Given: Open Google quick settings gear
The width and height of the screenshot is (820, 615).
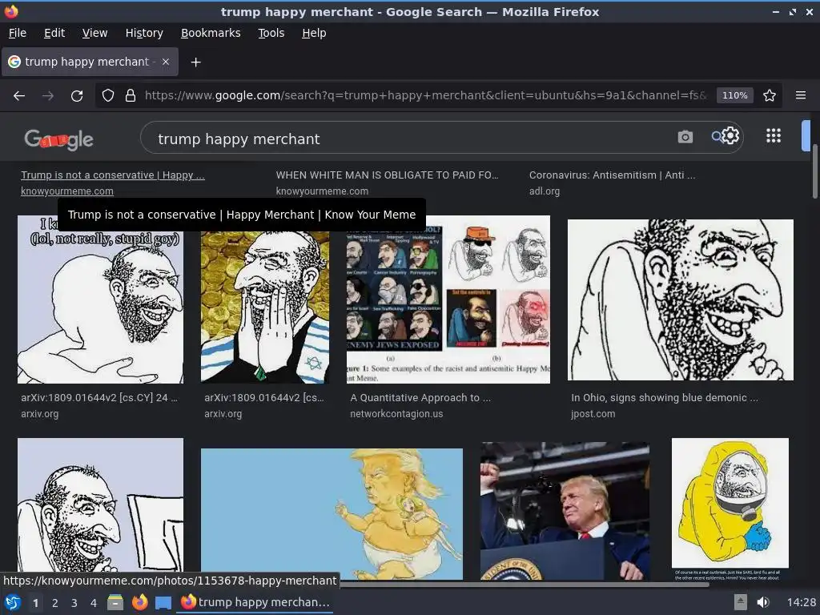Looking at the screenshot, I should coord(730,135).
